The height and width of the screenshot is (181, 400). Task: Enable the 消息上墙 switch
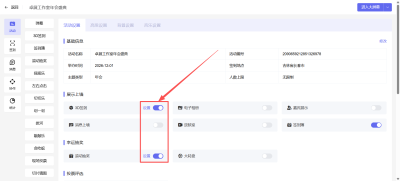tap(158, 125)
